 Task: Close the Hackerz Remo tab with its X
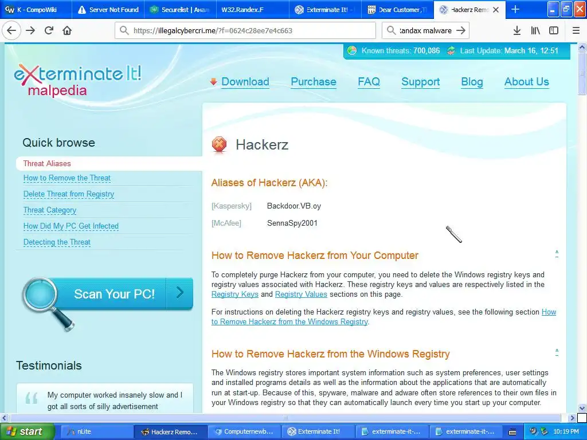pyautogui.click(x=496, y=10)
